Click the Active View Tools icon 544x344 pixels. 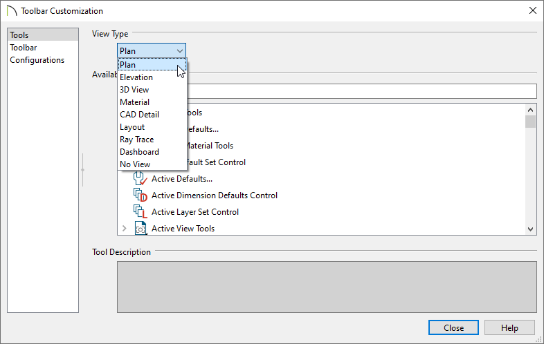[x=140, y=229]
